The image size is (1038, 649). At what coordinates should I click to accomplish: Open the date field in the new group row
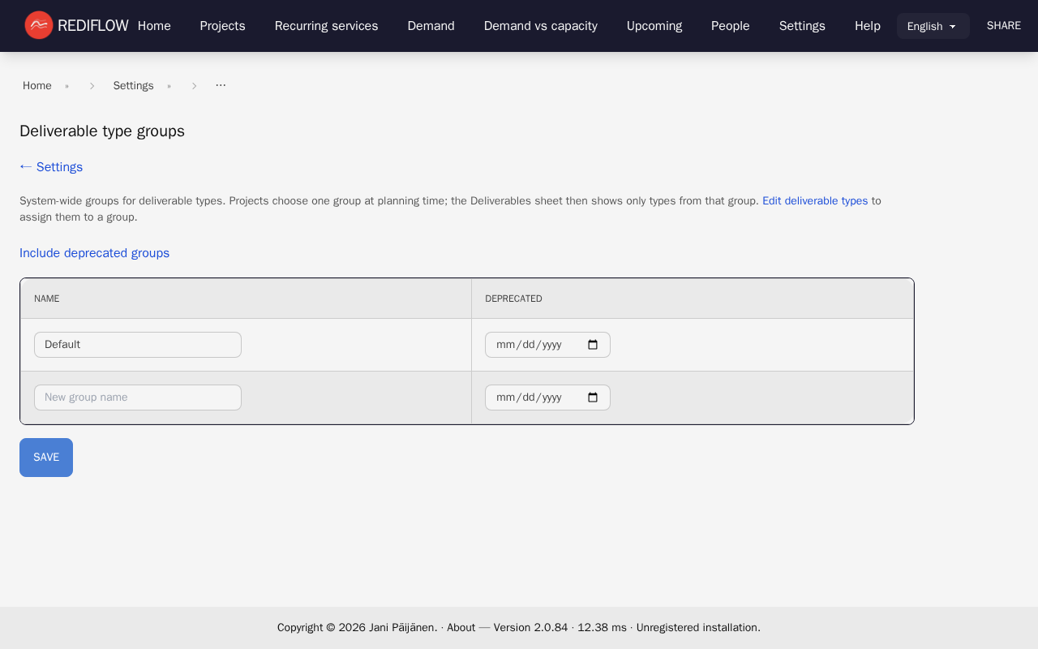535,397
